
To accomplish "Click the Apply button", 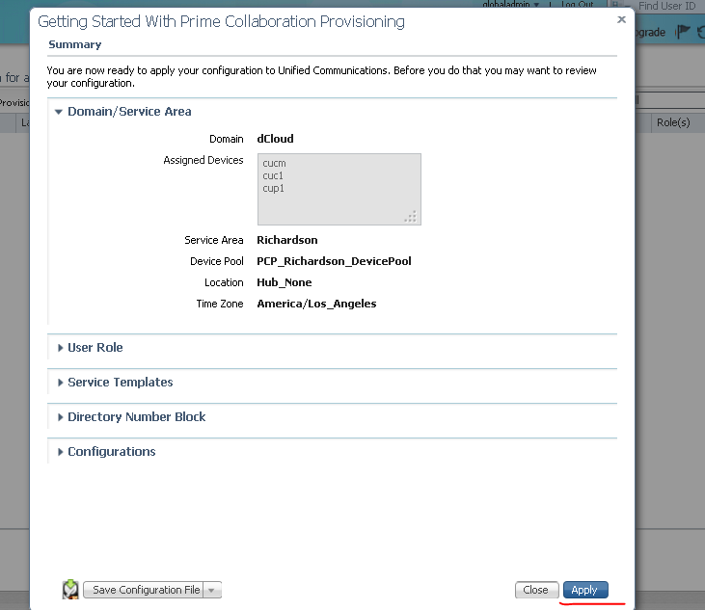I will pos(585,590).
